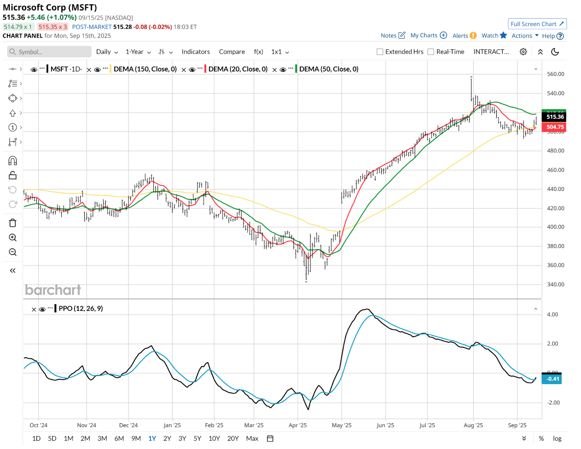Toggle visibility of DEMA 20 indicator
The height and width of the screenshot is (449, 581).
point(192,70)
